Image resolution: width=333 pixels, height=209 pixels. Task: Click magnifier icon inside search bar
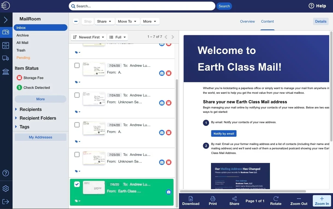click(73, 6)
